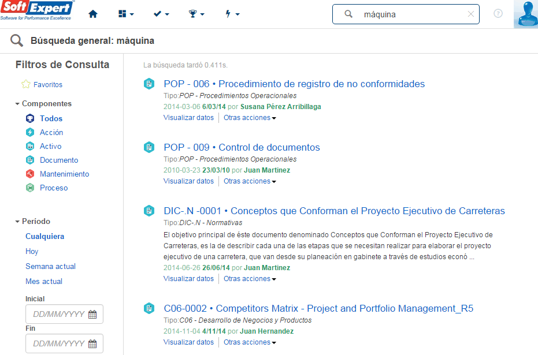The width and height of the screenshot is (538, 355).
Task: Click the Favoritos star icon
Action: [x=26, y=84]
